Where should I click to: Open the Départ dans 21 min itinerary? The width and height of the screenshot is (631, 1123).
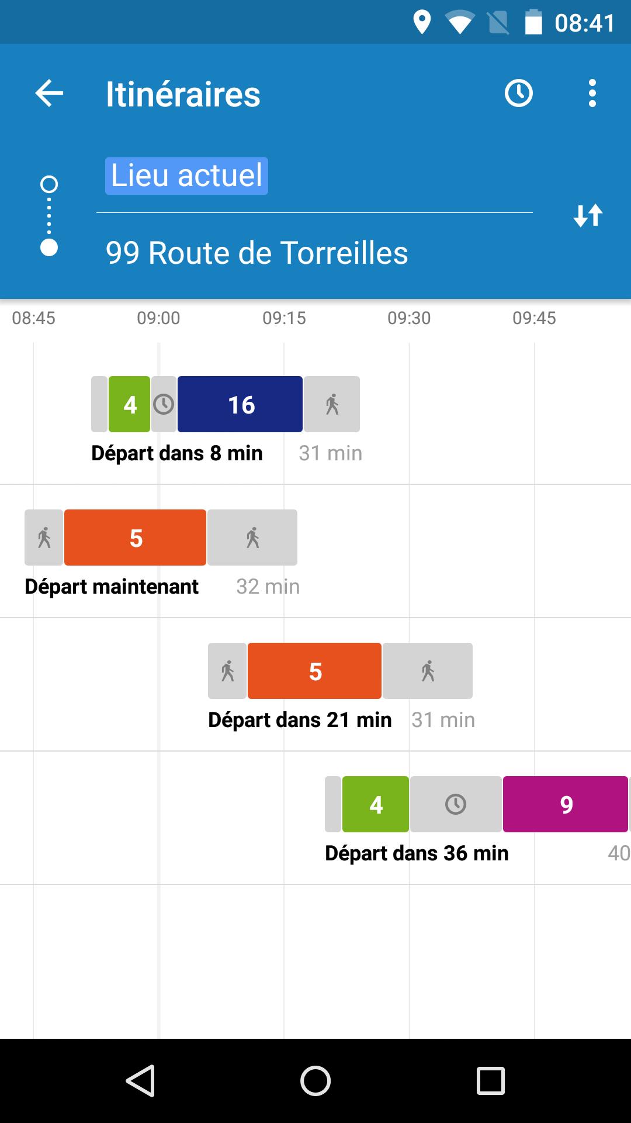point(300,720)
